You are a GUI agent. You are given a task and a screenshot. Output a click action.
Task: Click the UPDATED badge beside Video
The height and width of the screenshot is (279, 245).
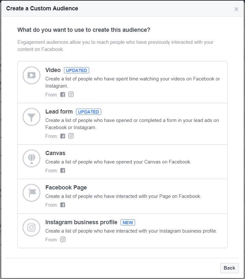click(x=77, y=70)
